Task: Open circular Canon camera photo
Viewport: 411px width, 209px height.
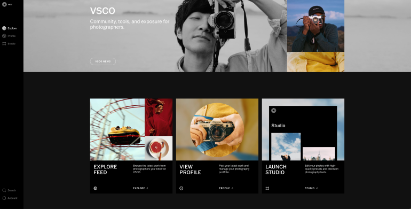Action: (x=217, y=130)
